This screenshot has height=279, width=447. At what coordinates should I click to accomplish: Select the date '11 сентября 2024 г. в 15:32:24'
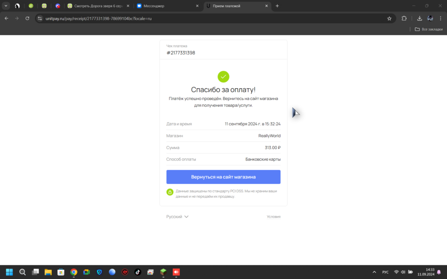point(253,124)
